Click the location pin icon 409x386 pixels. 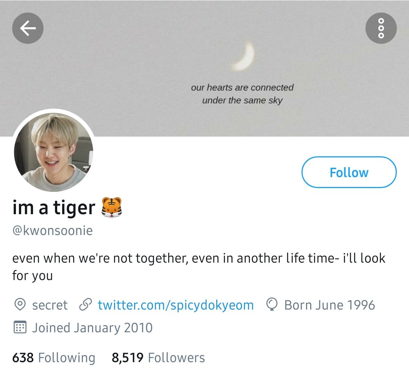coord(20,304)
